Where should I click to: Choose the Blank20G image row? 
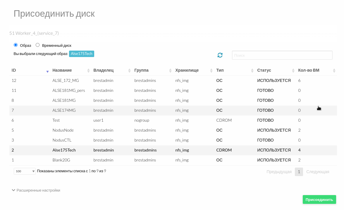(x=61, y=160)
